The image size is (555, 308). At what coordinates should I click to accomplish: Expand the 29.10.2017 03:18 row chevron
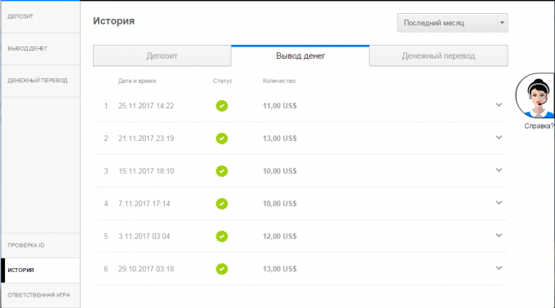tap(499, 268)
